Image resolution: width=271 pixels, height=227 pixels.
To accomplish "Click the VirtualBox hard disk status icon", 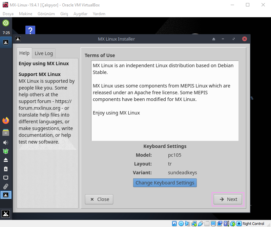I will tap(174, 224).
